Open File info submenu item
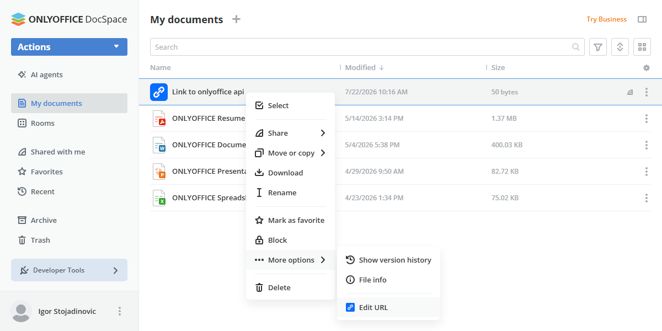662x331 pixels. pyautogui.click(x=388, y=280)
